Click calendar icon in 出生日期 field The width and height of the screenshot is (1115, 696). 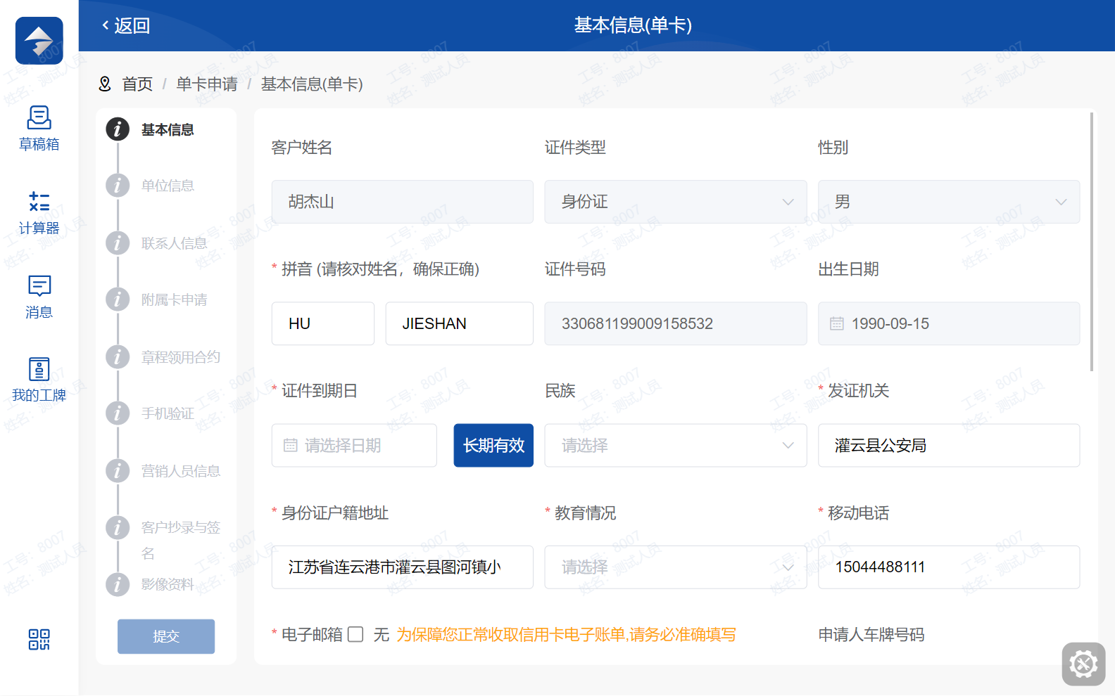[836, 323]
